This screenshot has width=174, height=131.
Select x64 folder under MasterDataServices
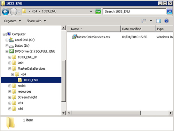23,74
